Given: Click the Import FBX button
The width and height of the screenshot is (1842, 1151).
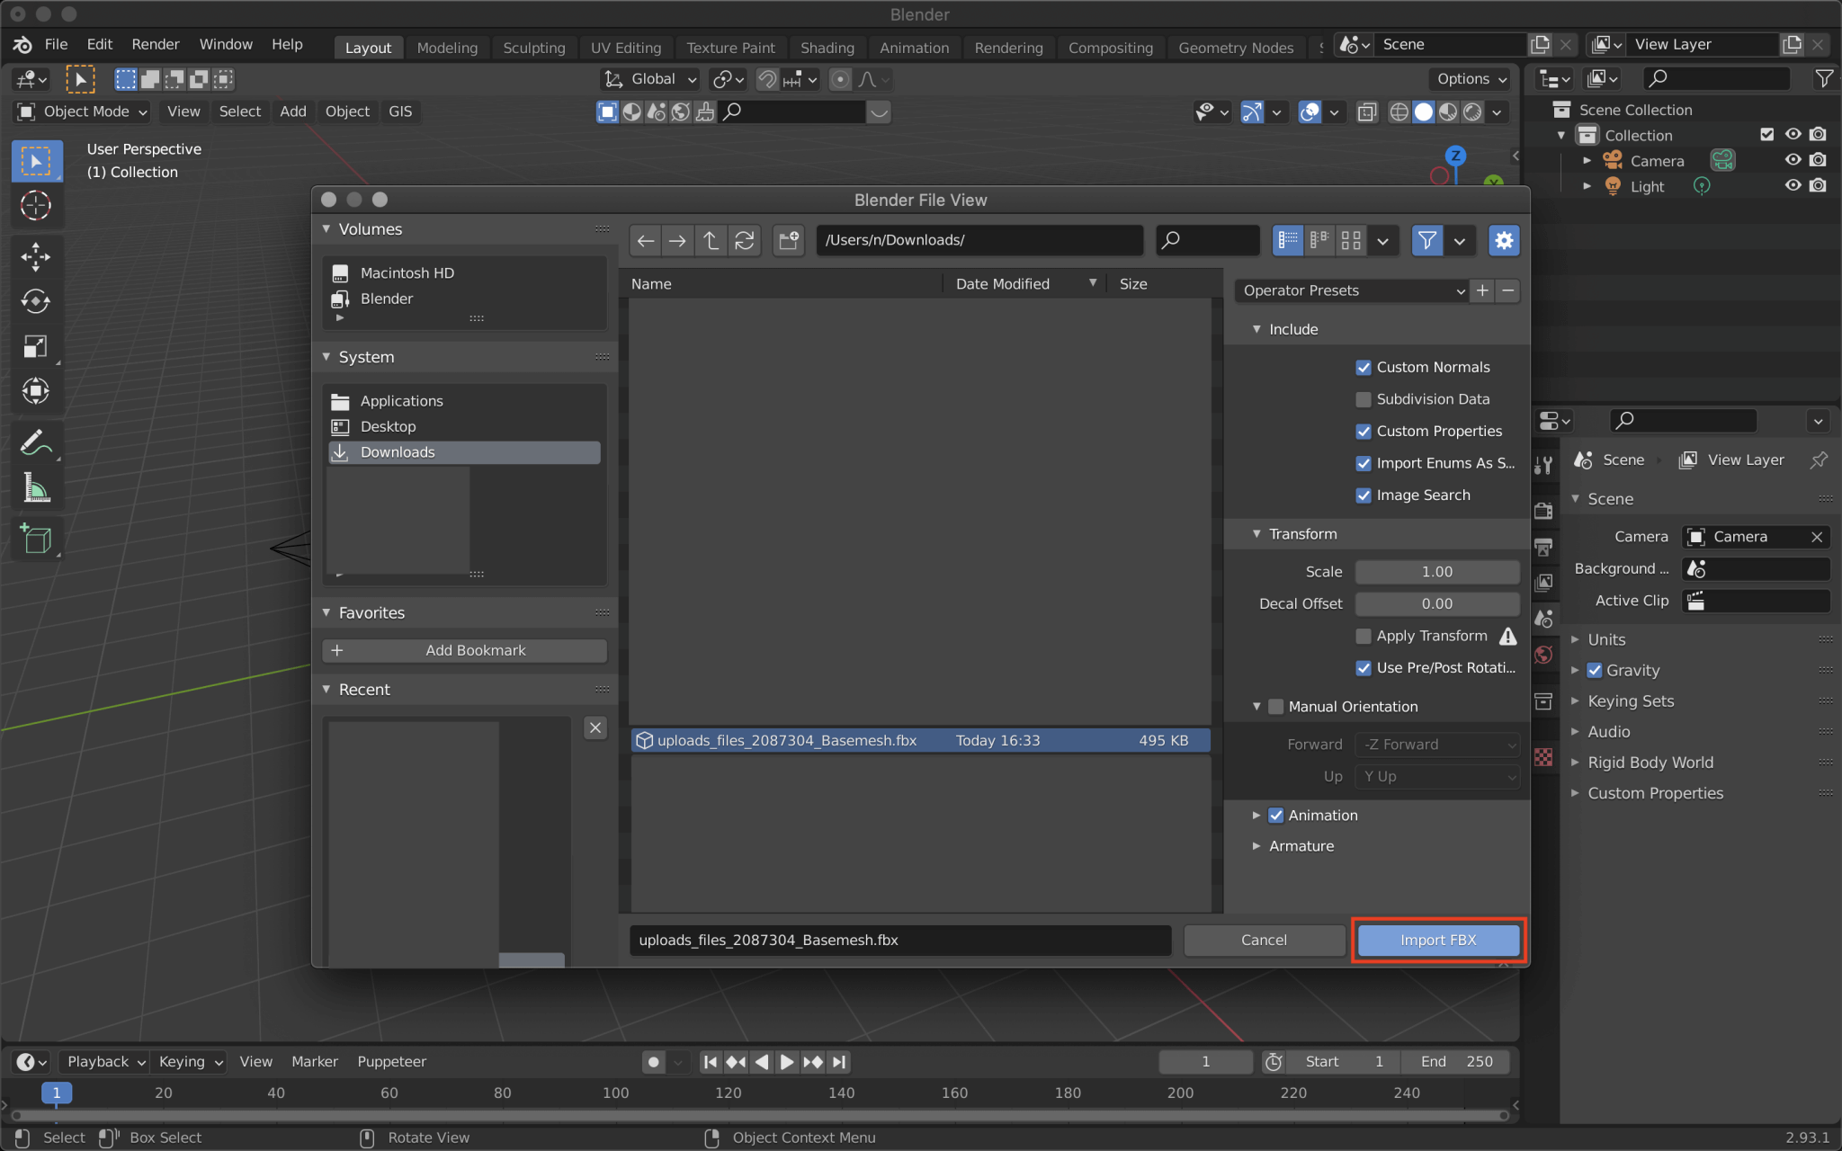Looking at the screenshot, I should coord(1436,940).
